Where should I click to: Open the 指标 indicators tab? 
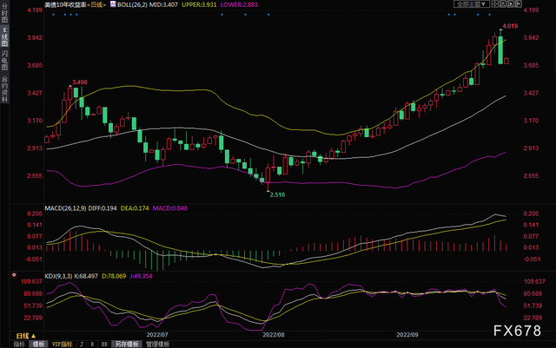[16, 344]
